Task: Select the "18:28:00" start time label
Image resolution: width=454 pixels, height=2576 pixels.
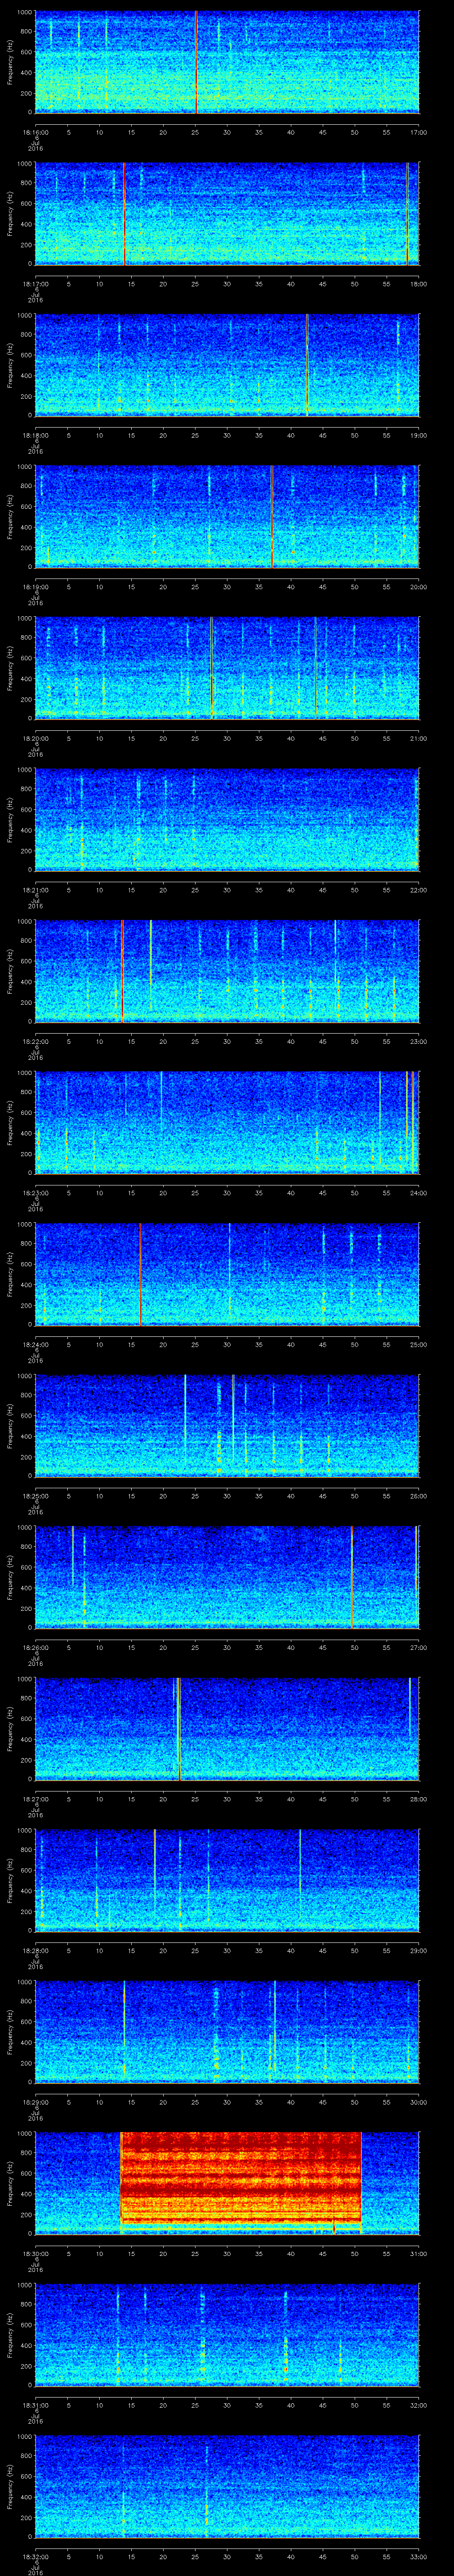Action: (x=35, y=1951)
